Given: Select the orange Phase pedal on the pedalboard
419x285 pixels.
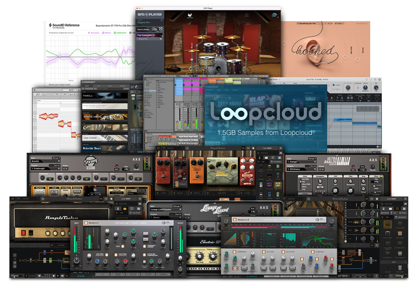Looking at the screenshot, I should 197,170.
